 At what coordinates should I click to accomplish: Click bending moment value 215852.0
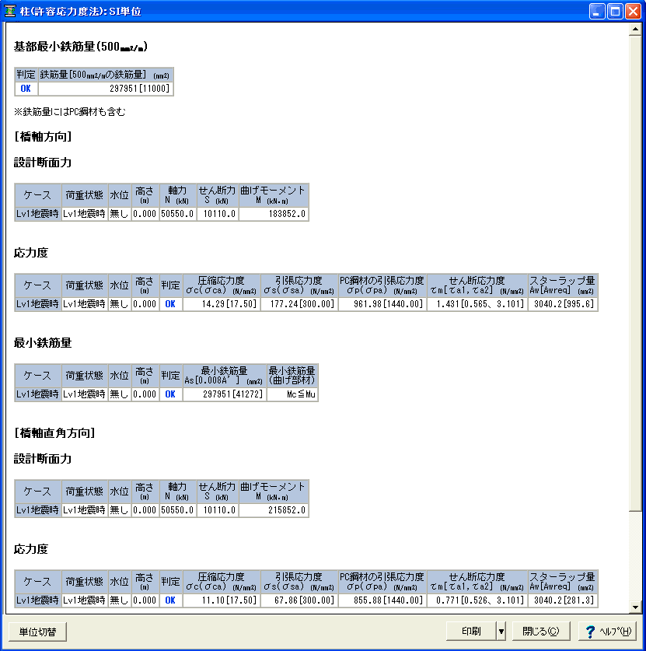[x=274, y=510]
